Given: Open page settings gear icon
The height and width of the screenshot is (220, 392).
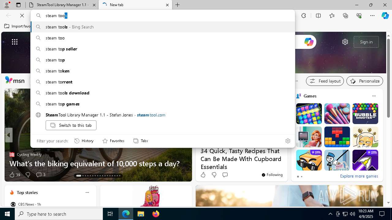Looking at the screenshot, I should [345, 42].
